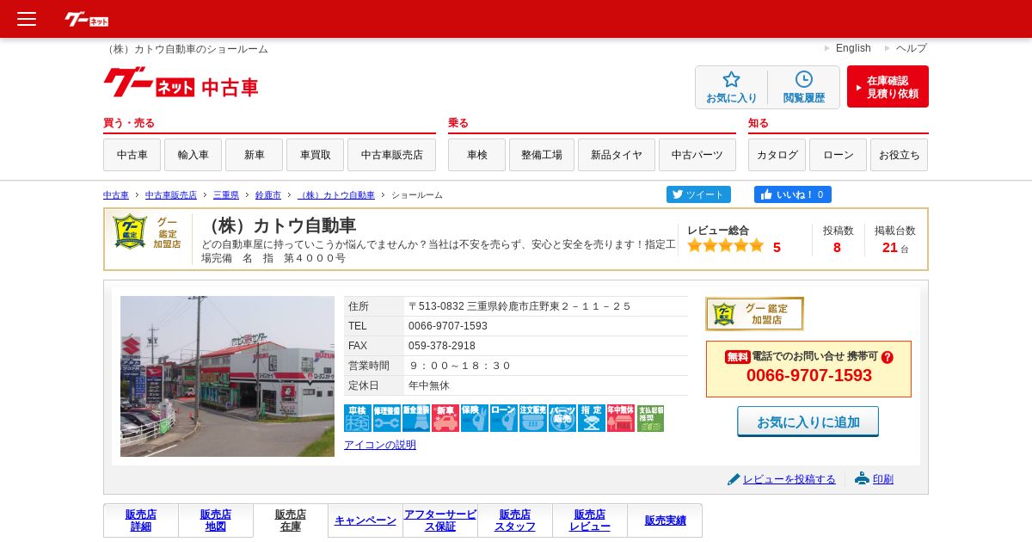Click the 注文販売 service icon

pyautogui.click(x=533, y=418)
